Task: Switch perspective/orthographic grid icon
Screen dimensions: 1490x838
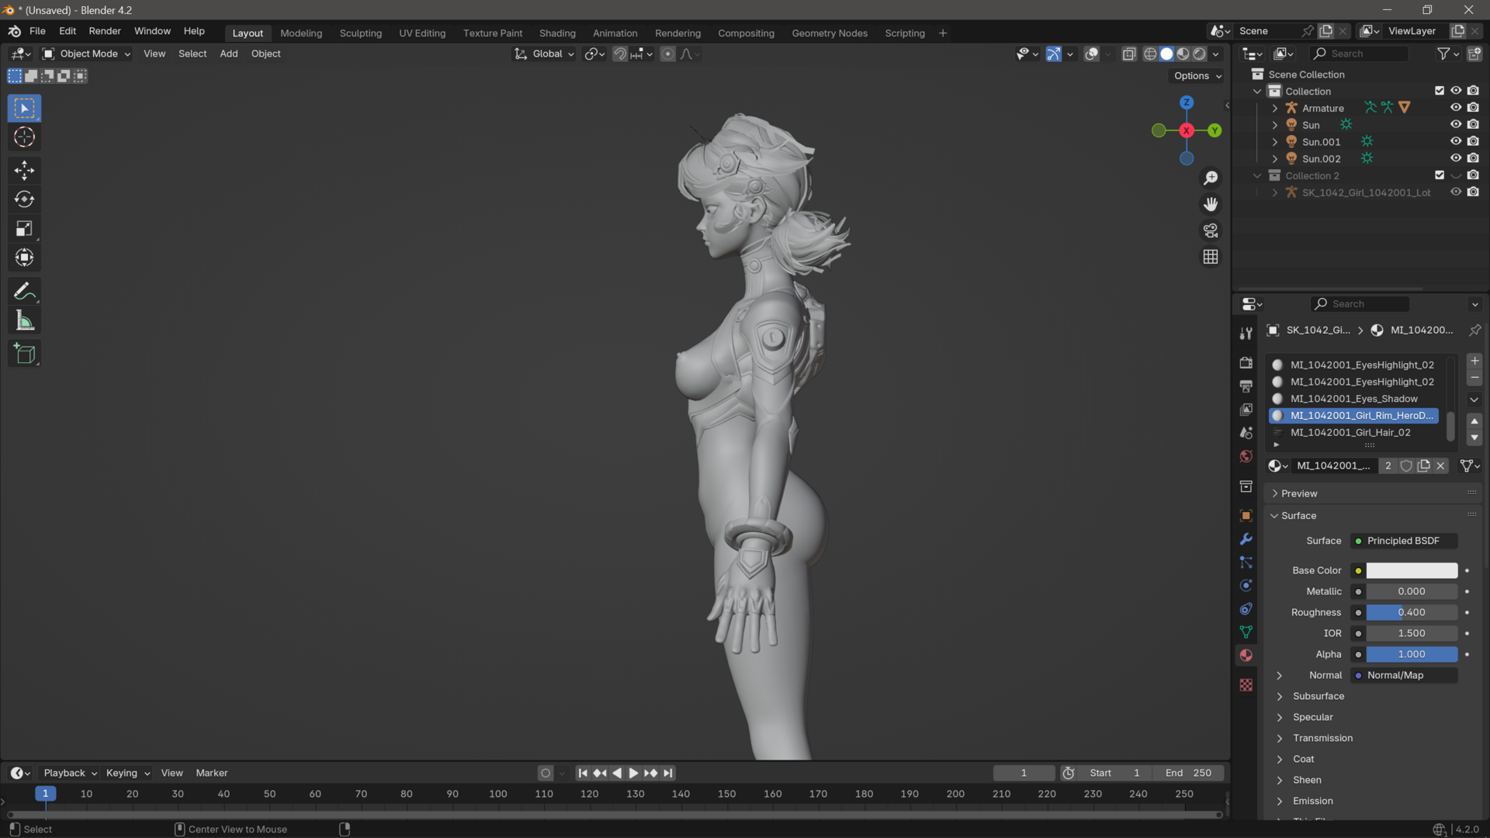Action: 1211,257
